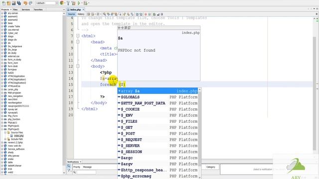Minimize the Projects panel
Image resolution: width=319 pixels, height=179 pixels.
tap(64, 9)
